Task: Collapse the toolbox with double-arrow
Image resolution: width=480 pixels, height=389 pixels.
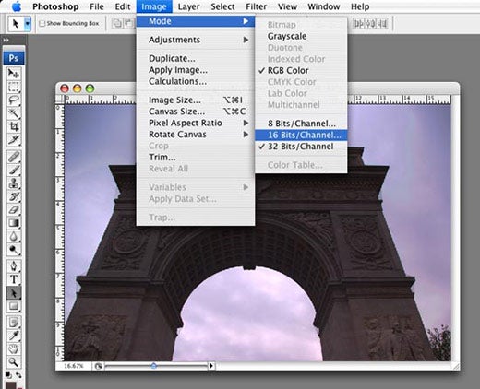Action: point(6,40)
